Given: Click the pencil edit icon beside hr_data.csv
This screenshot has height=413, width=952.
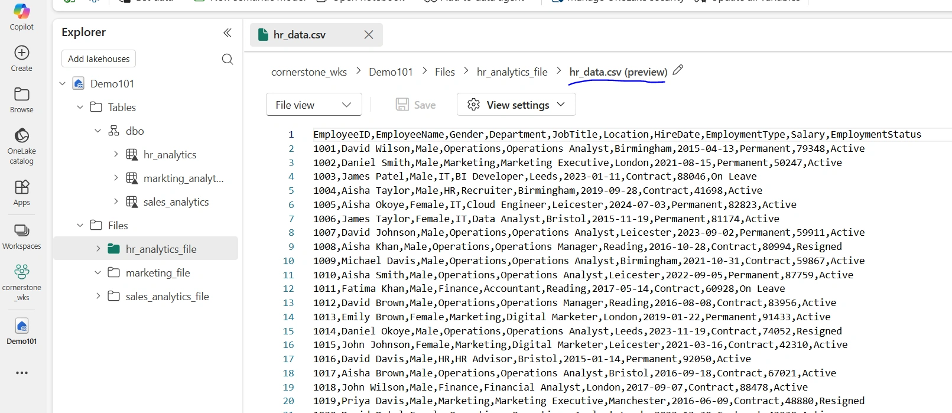Looking at the screenshot, I should tap(678, 70).
